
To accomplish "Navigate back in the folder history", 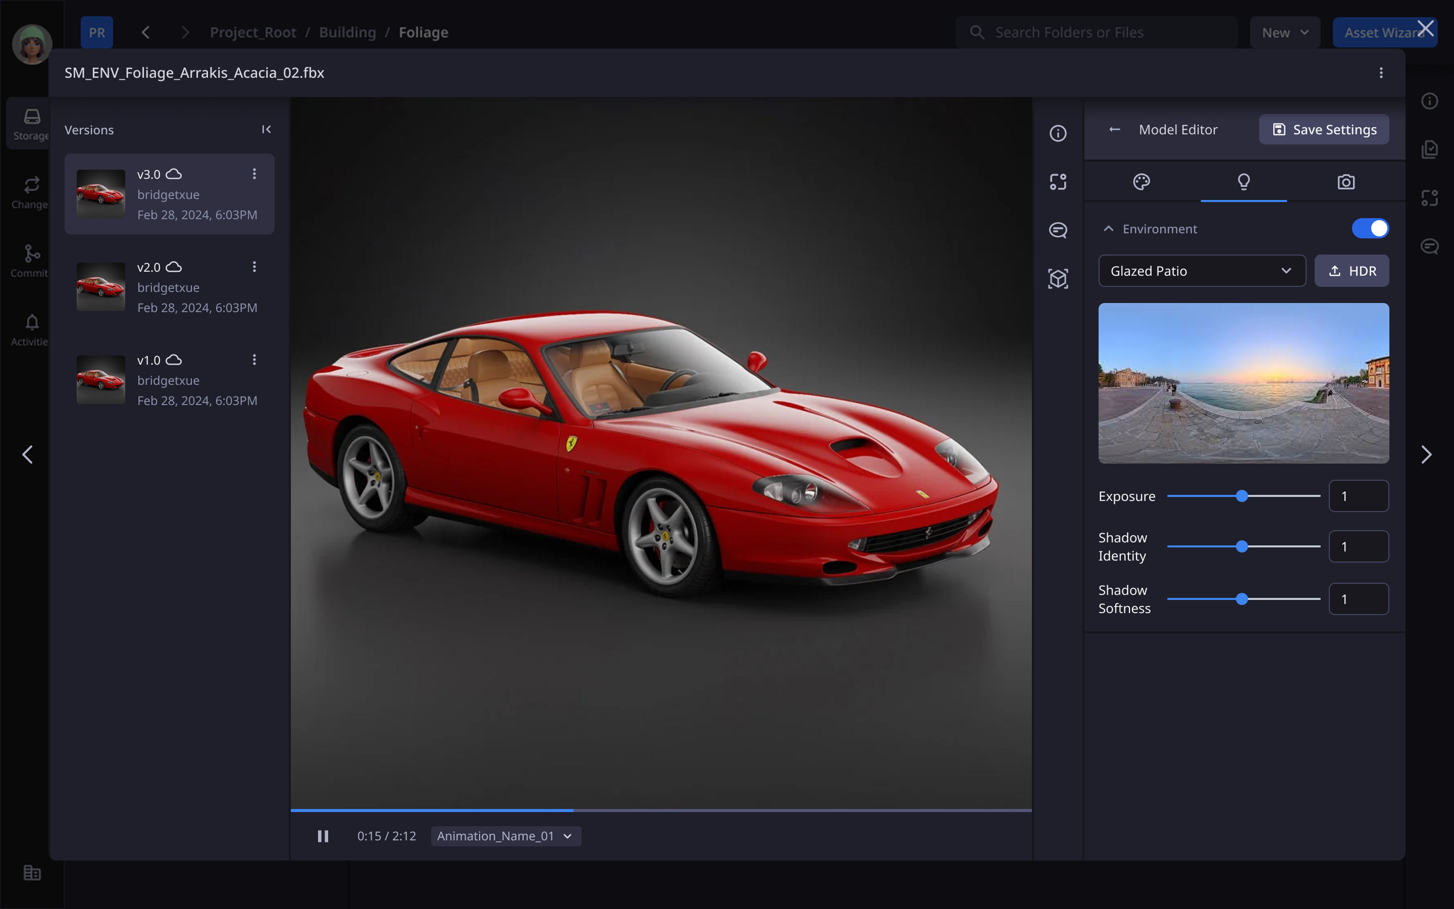I will (145, 32).
